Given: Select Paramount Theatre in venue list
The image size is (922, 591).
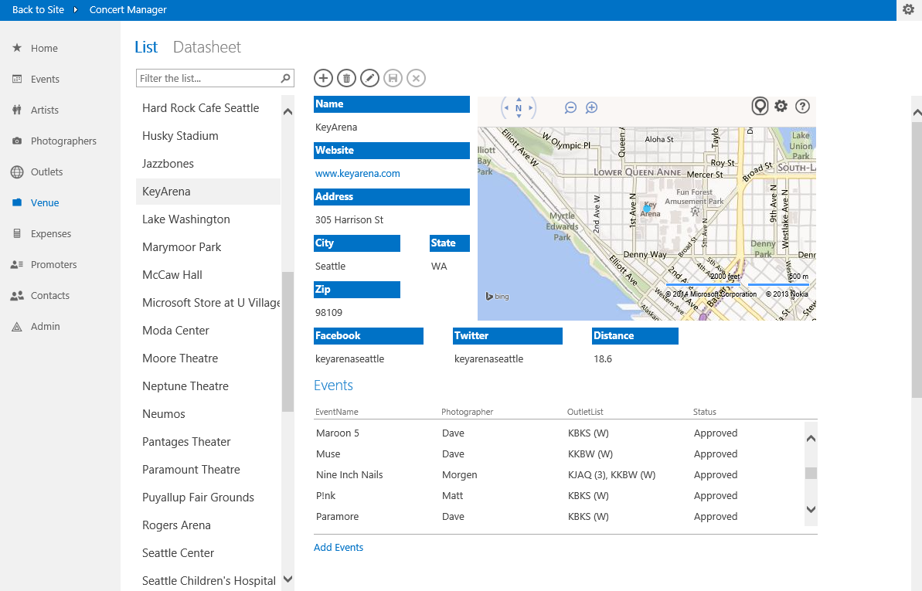Looking at the screenshot, I should [x=208, y=469].
